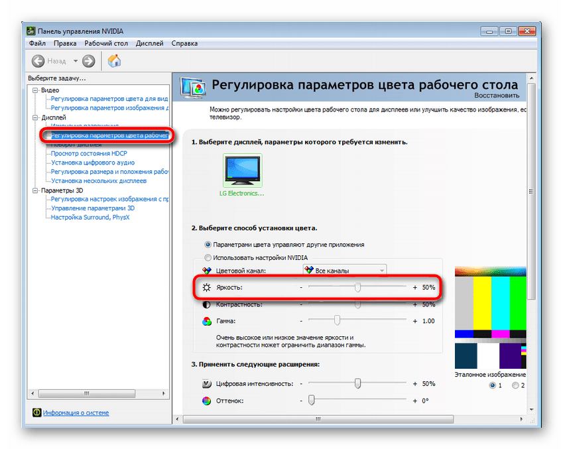The width and height of the screenshot is (563, 449).
Task: Open the 'Все каналы' color channel dropdown
Action: coord(345,271)
